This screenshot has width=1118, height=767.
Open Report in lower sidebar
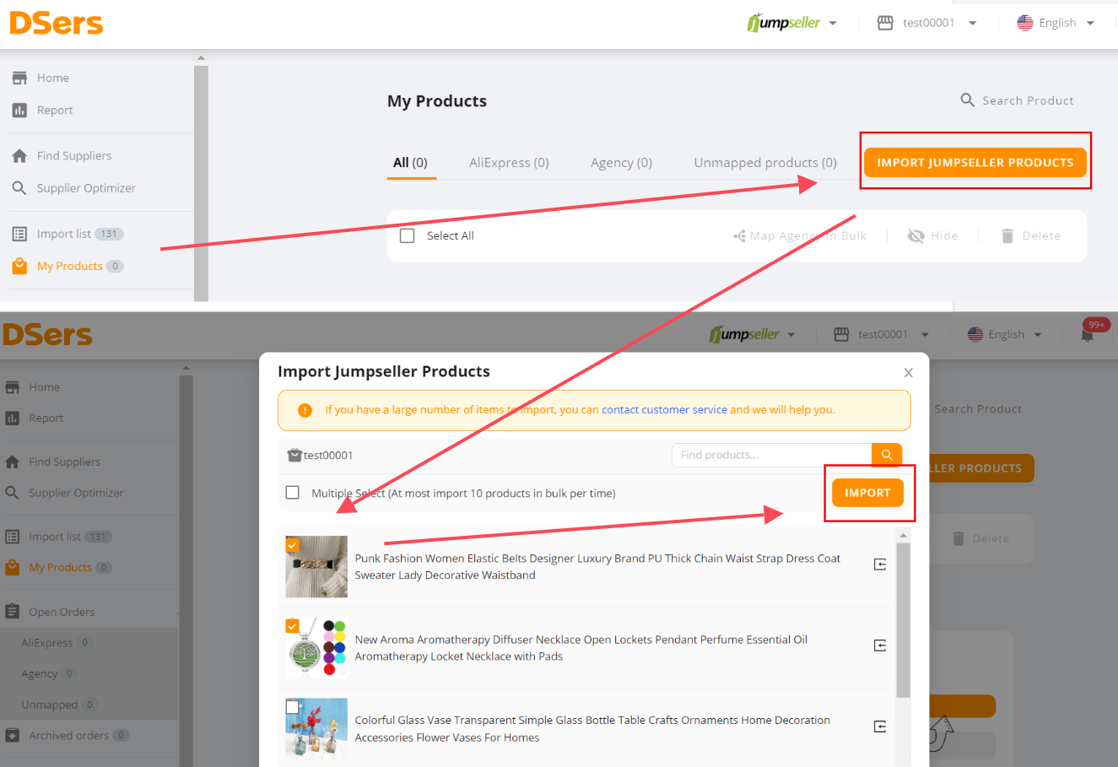point(46,418)
